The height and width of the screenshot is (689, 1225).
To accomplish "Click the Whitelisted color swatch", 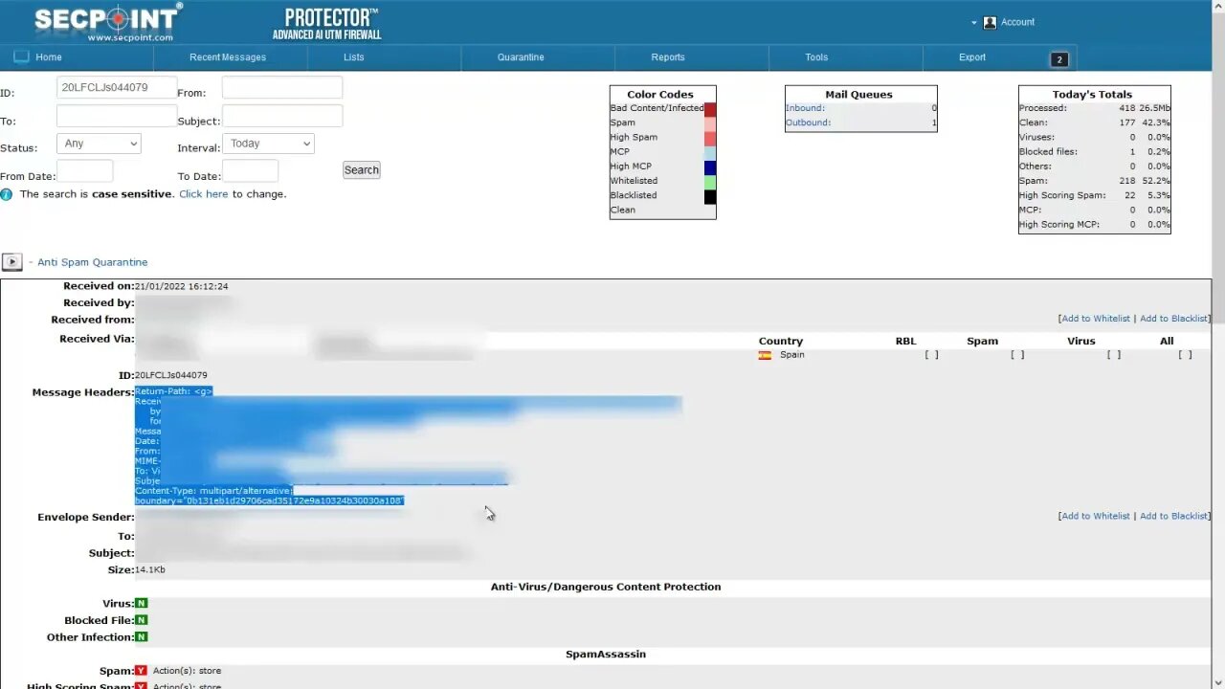I will [x=710, y=182].
